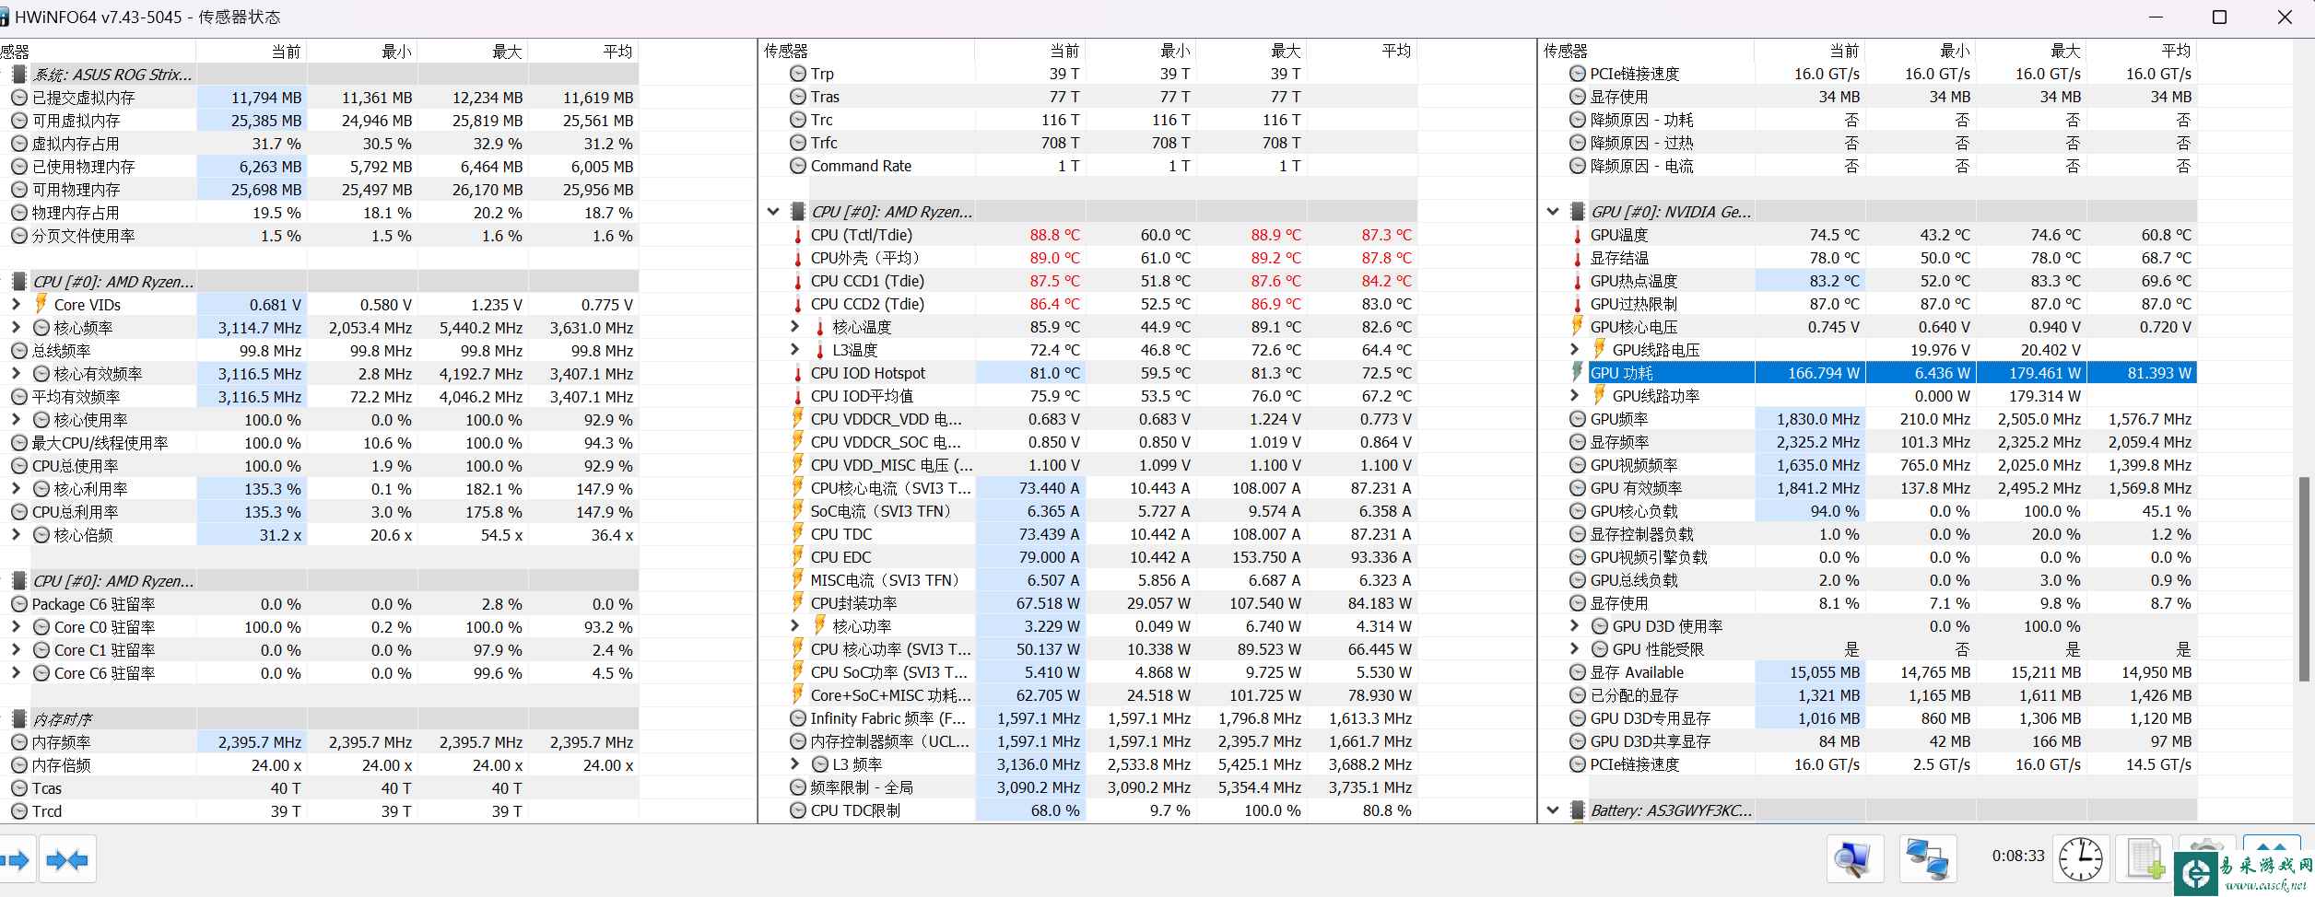Click thermometer icon beside CPU (Tctl/Tdie)

[798, 235]
